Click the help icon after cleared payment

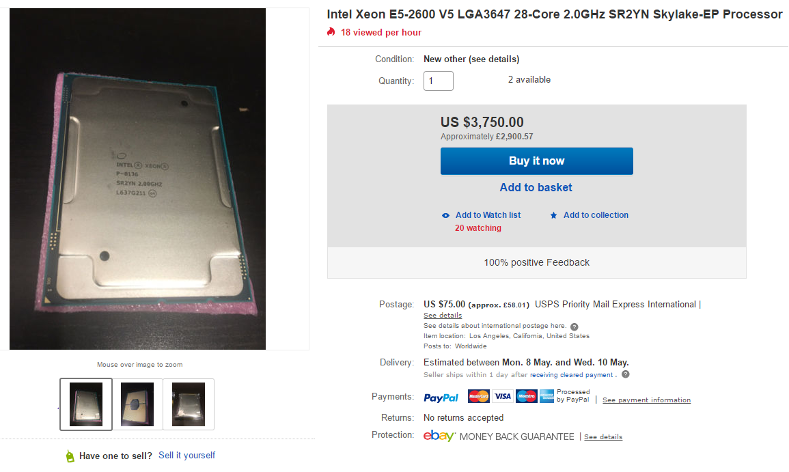pos(626,374)
